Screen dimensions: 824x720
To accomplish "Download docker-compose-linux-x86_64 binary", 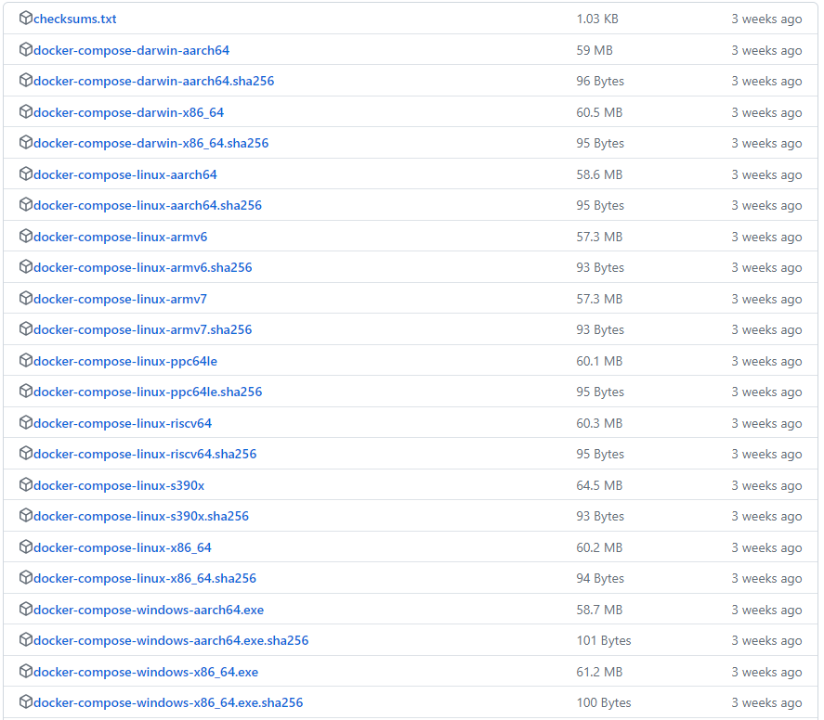I will (x=122, y=547).
